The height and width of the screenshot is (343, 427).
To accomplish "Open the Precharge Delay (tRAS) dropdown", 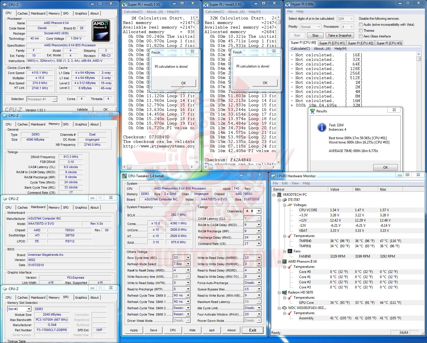I will (252, 237).
